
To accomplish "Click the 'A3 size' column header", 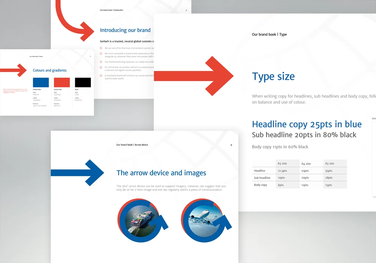I will [x=329, y=163].
